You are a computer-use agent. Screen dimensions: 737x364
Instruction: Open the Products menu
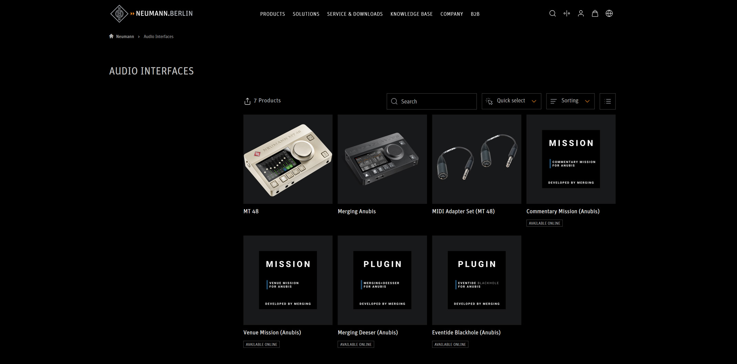tap(272, 14)
